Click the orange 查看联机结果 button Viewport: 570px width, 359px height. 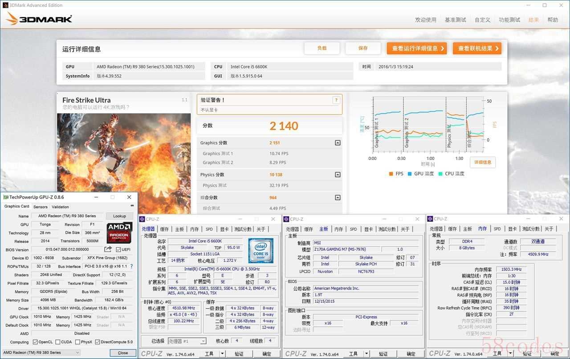pyautogui.click(x=477, y=48)
